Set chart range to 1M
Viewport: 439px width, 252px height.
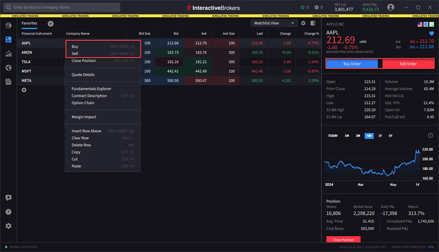(347, 135)
